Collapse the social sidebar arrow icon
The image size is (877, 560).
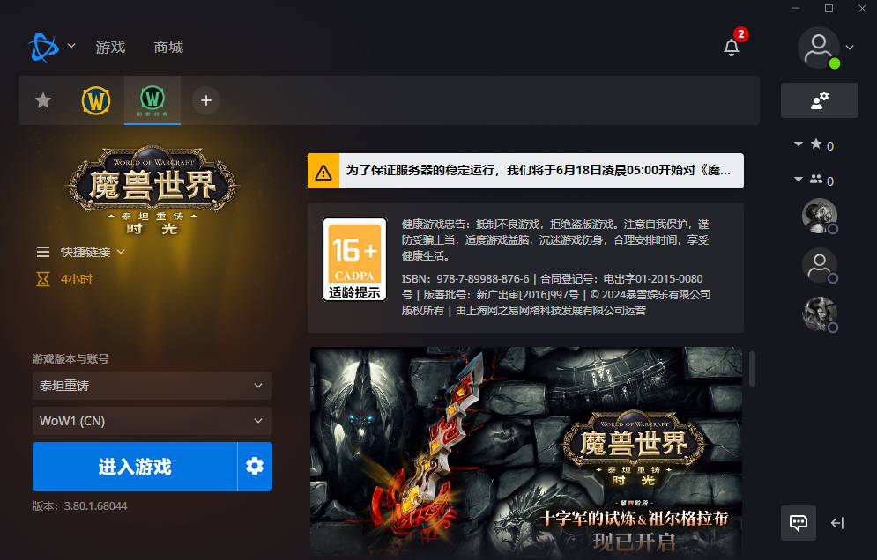pyautogui.click(x=837, y=523)
